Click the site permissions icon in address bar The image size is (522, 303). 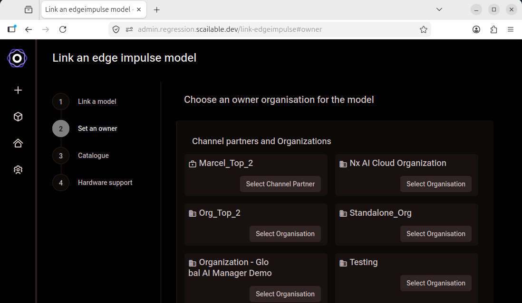pyautogui.click(x=129, y=29)
